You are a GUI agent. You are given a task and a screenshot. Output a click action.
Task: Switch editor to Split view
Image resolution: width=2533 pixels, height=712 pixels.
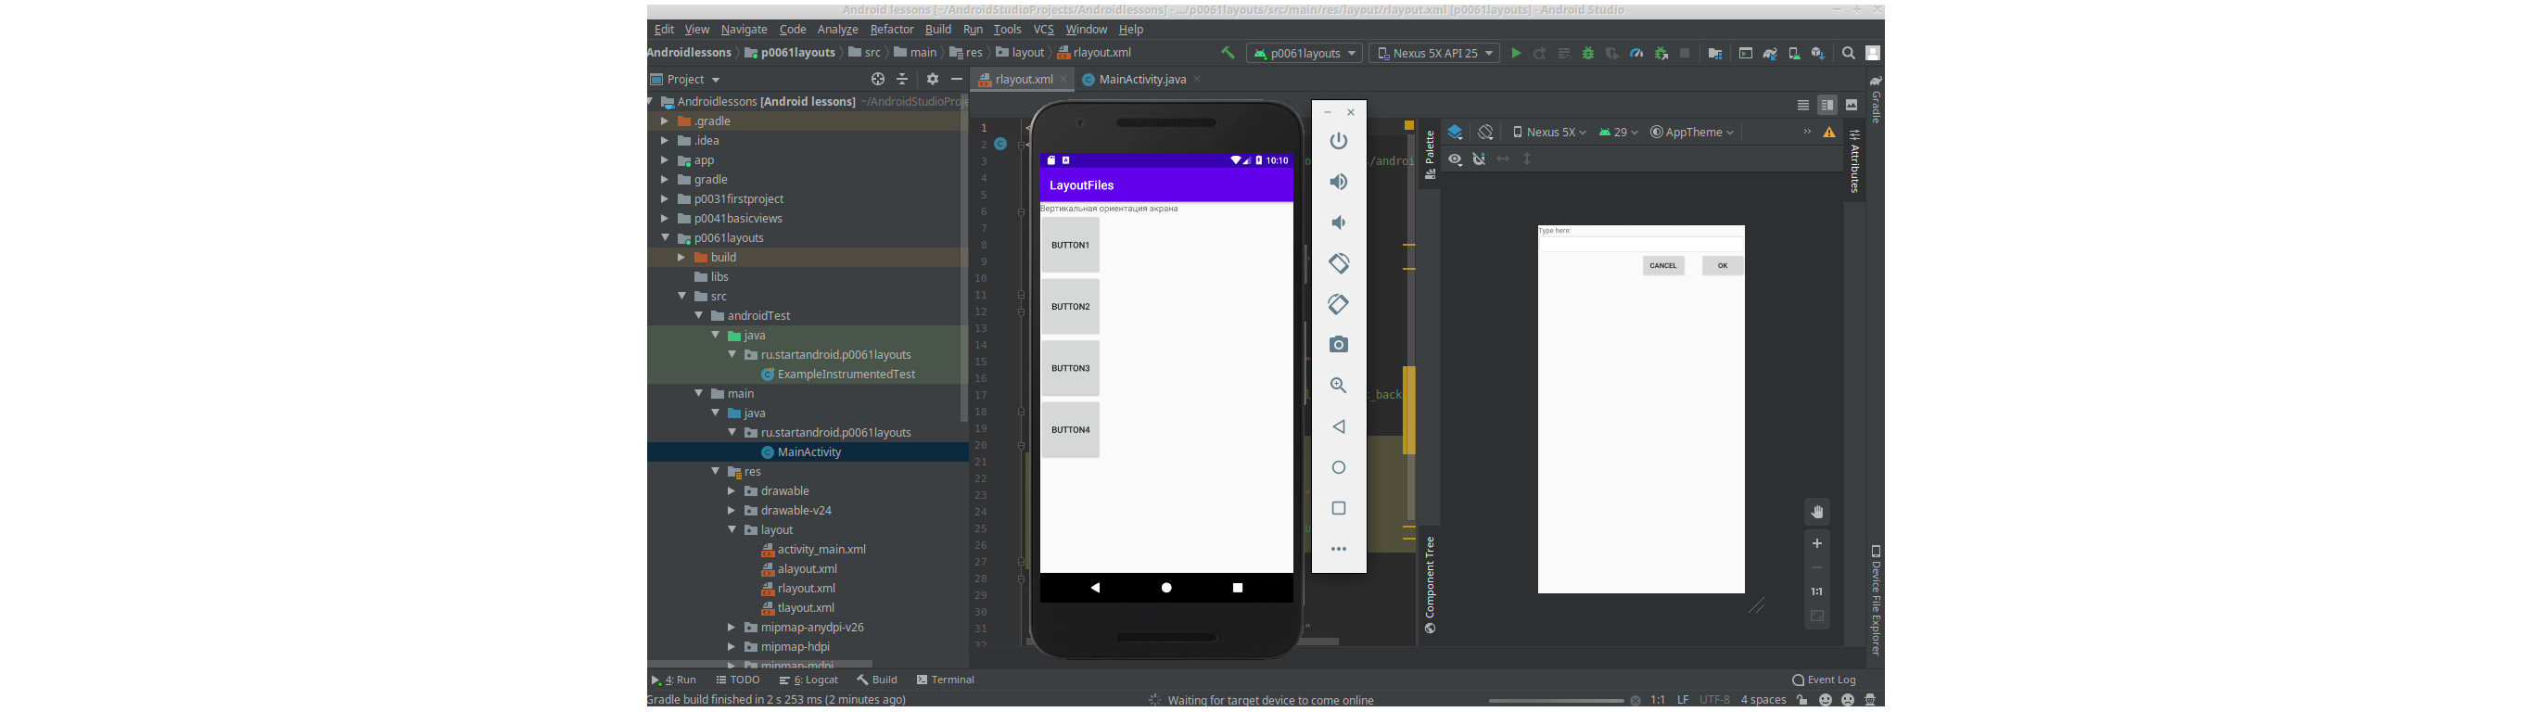pyautogui.click(x=1827, y=106)
